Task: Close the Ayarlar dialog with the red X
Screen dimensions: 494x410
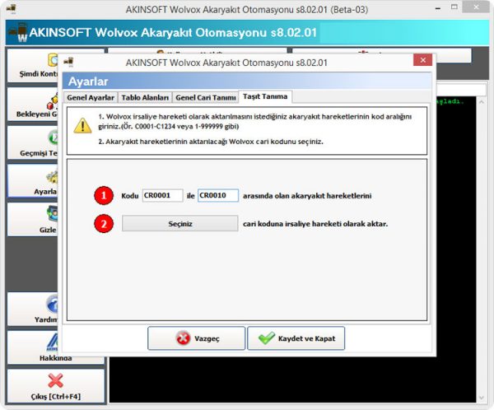Action: point(423,60)
